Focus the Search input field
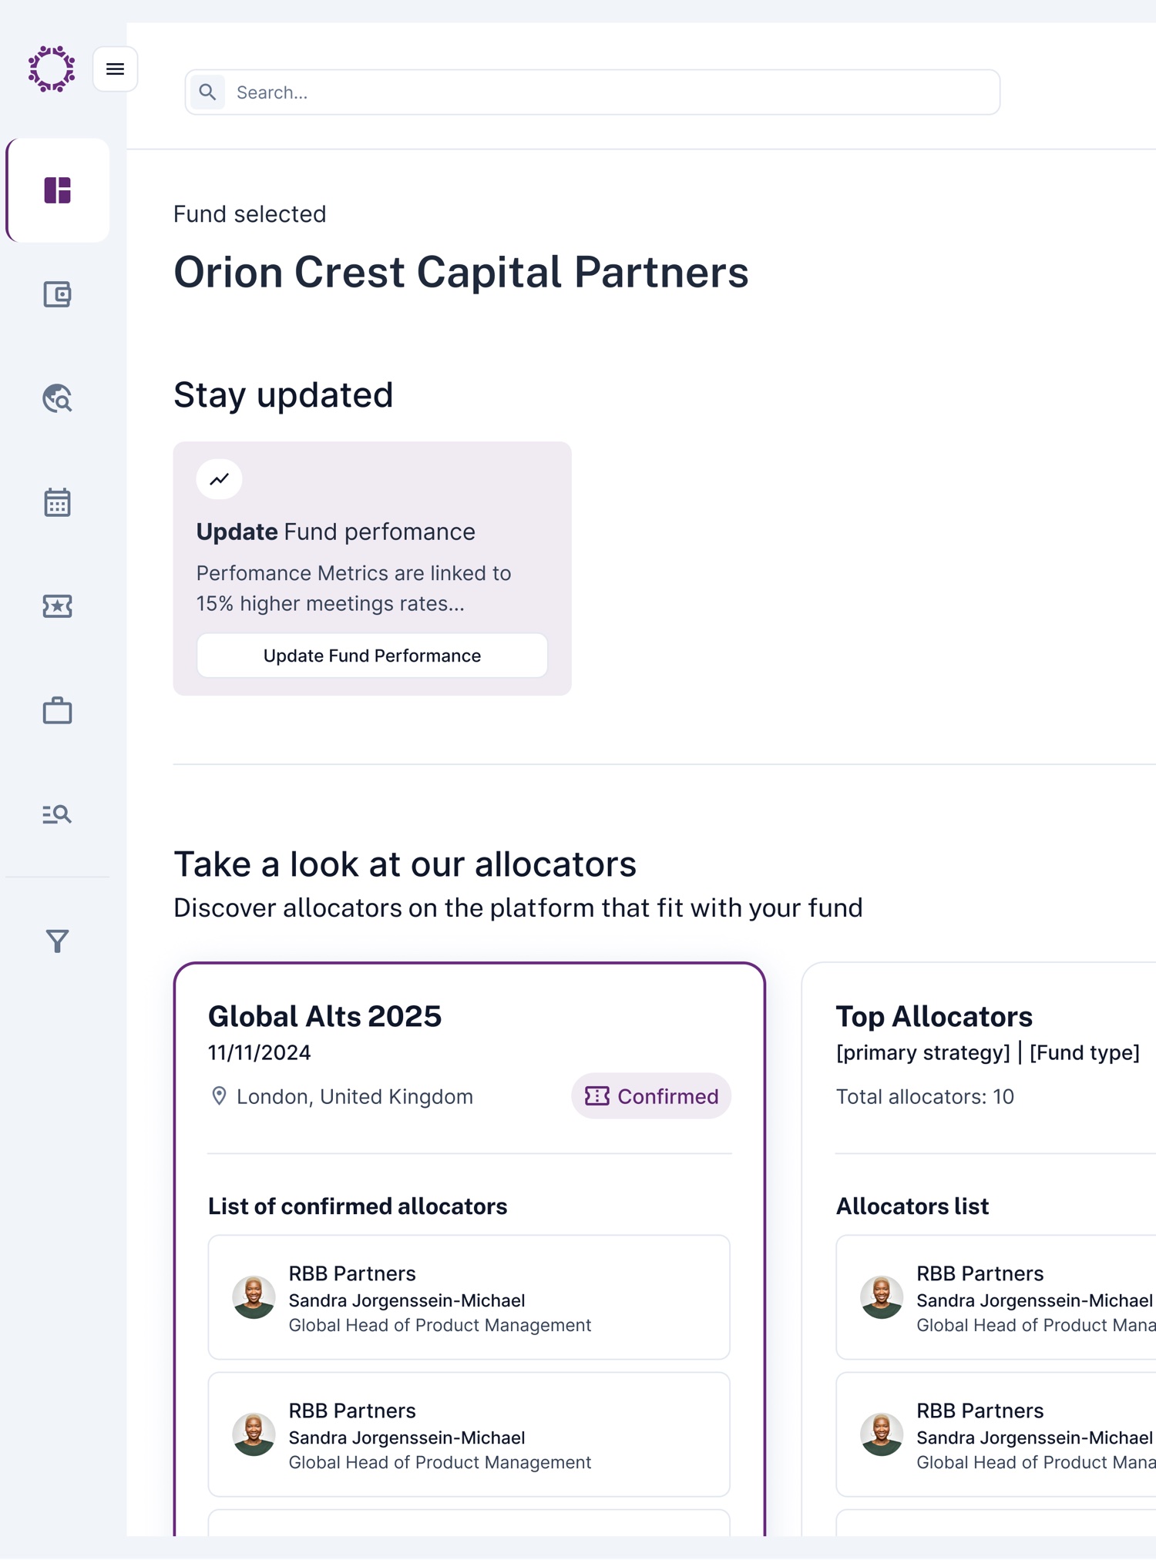1156x1560 pixels. click(592, 92)
